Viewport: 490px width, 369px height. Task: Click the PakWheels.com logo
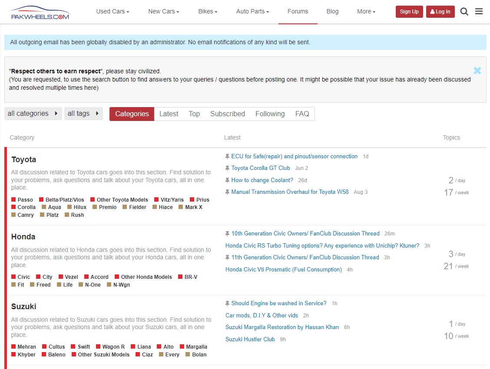tap(40, 13)
